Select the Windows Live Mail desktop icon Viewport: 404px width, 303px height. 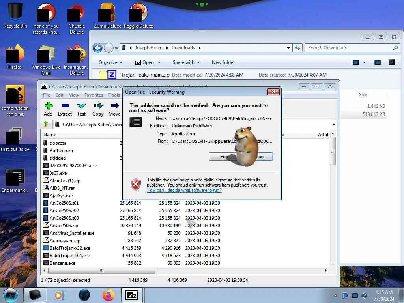pyautogui.click(x=46, y=60)
